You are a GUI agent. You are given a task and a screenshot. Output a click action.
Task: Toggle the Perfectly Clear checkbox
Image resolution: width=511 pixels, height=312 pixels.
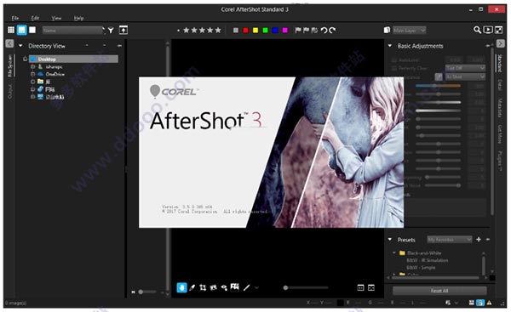pos(394,68)
